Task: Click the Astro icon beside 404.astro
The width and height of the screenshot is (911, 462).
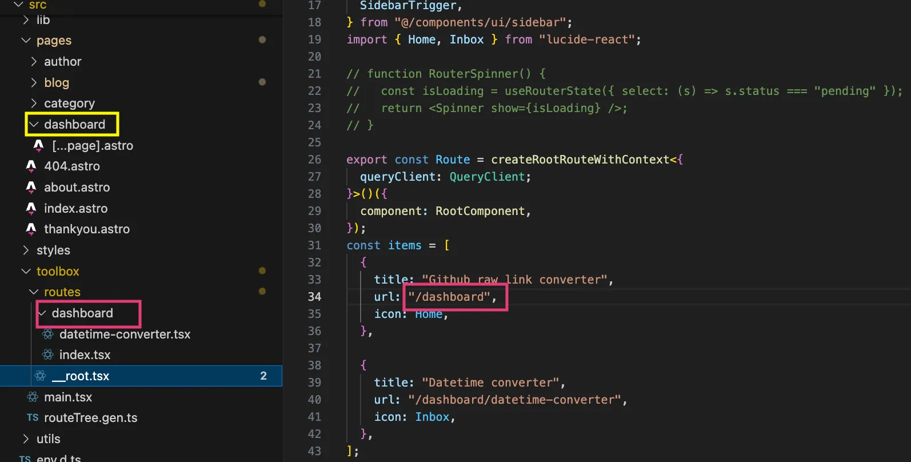Action: 31,166
